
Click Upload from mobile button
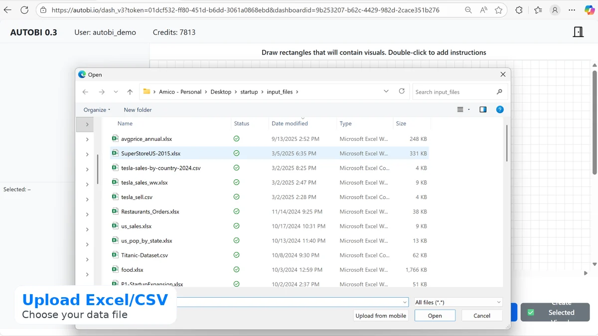click(x=381, y=316)
